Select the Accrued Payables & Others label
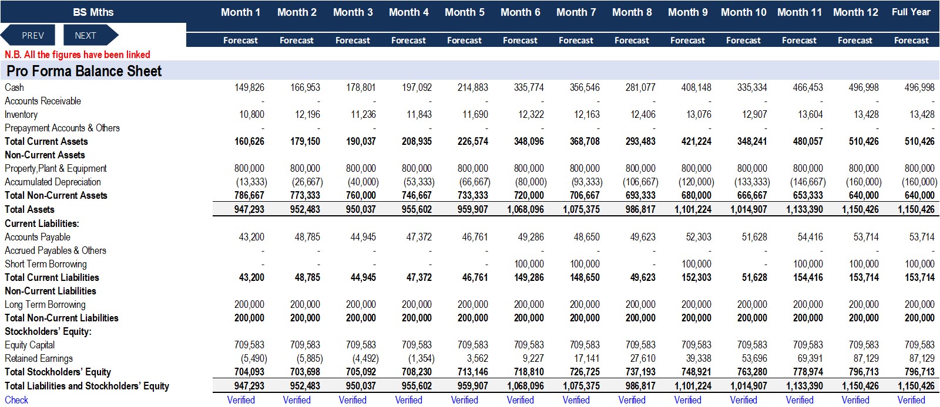Image resolution: width=940 pixels, height=407 pixels. 55,250
